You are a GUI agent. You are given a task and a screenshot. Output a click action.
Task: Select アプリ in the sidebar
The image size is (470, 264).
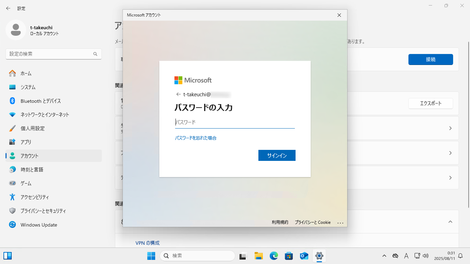[x=54, y=142]
